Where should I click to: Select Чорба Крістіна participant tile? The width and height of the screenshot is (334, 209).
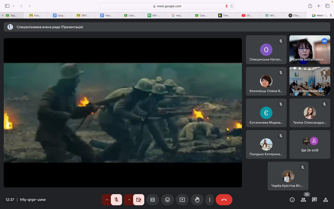[x=288, y=176]
